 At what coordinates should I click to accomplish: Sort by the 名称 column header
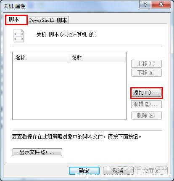coord(41,58)
